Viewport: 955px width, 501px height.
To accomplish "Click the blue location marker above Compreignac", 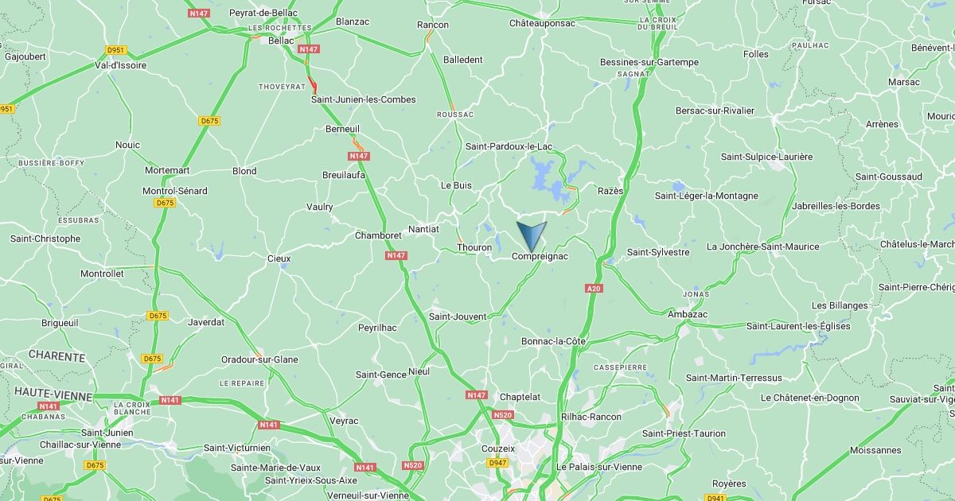I will point(532,236).
